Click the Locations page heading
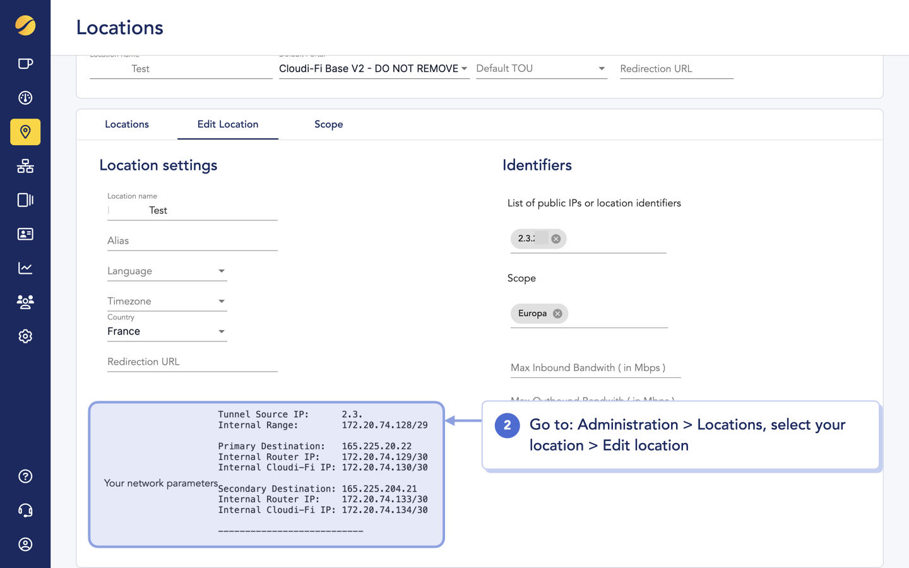 point(120,28)
